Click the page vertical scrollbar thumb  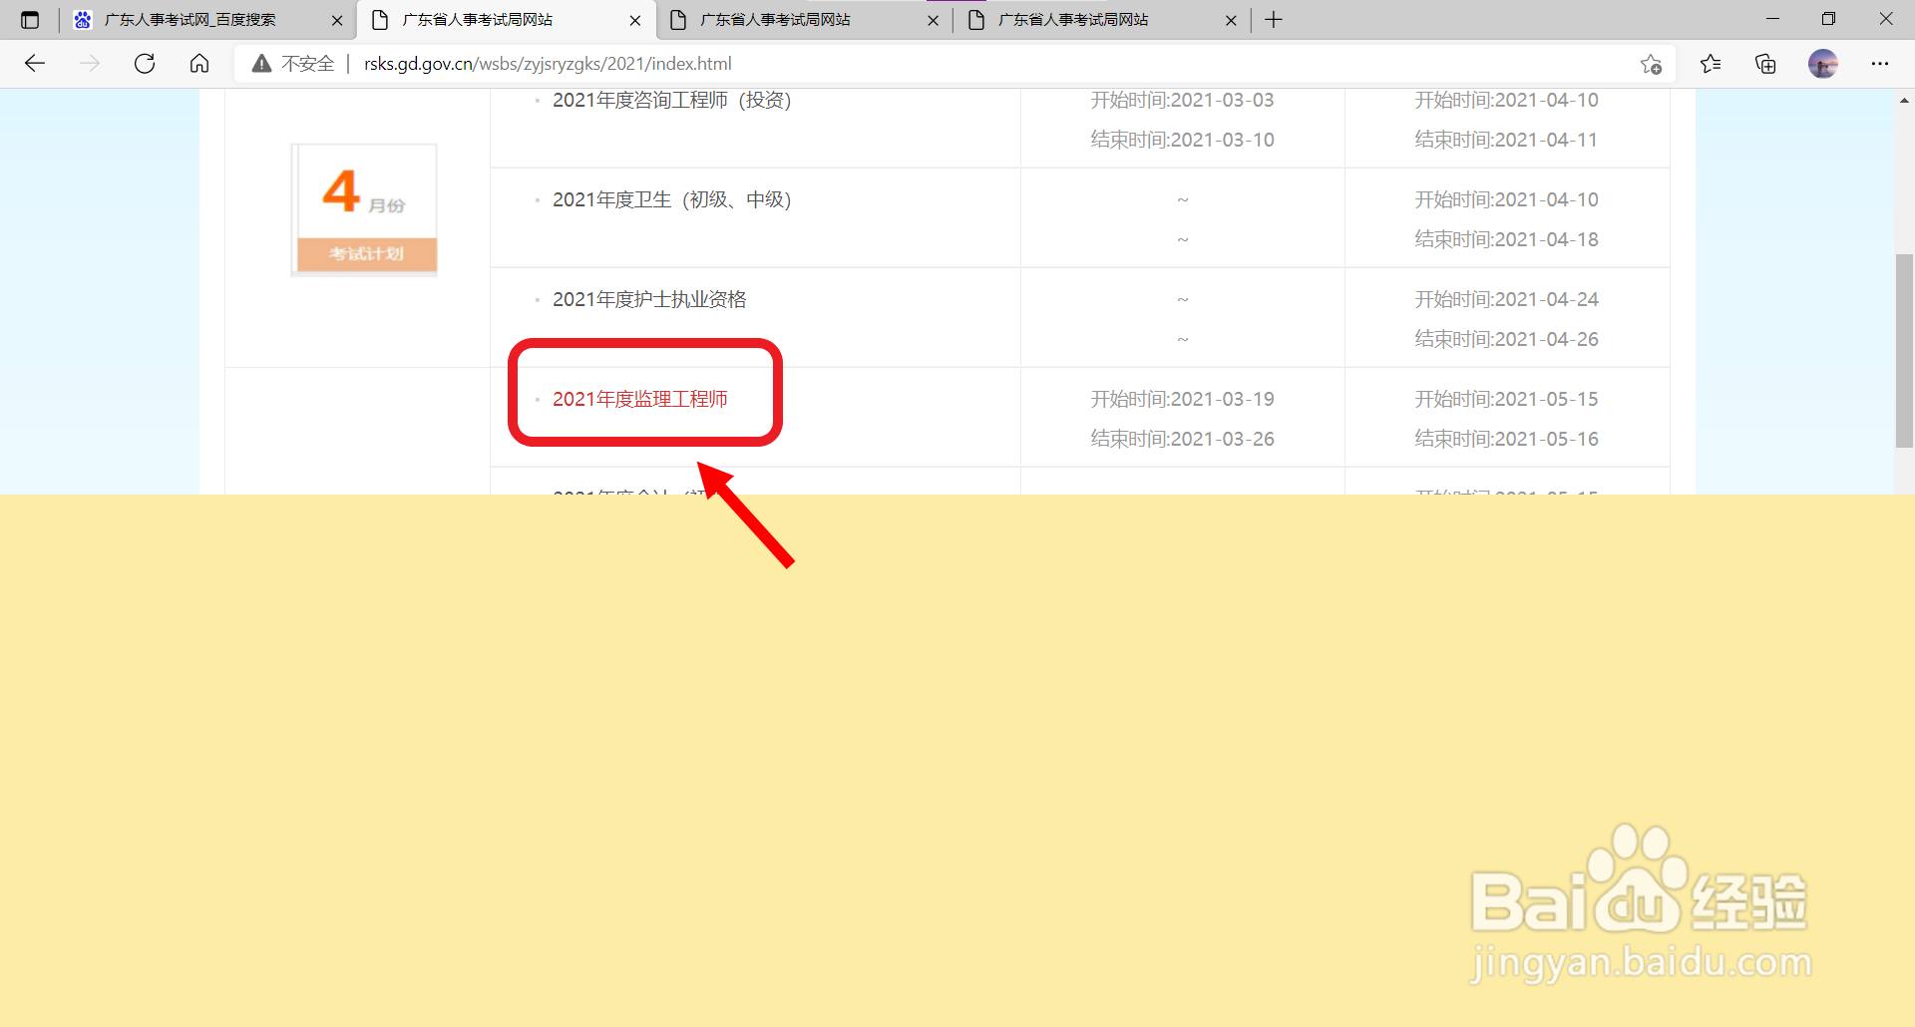(1904, 351)
